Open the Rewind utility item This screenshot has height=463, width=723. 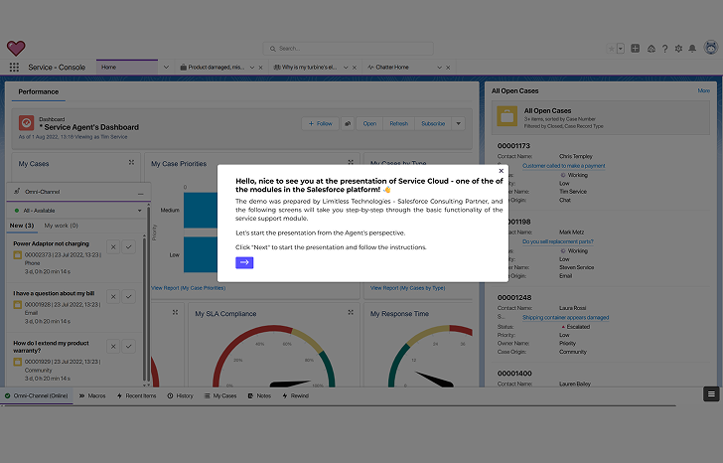pyautogui.click(x=296, y=395)
